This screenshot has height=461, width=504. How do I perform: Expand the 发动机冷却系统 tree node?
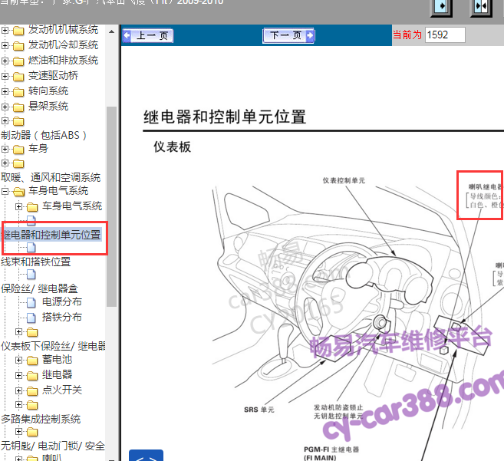click(5, 46)
